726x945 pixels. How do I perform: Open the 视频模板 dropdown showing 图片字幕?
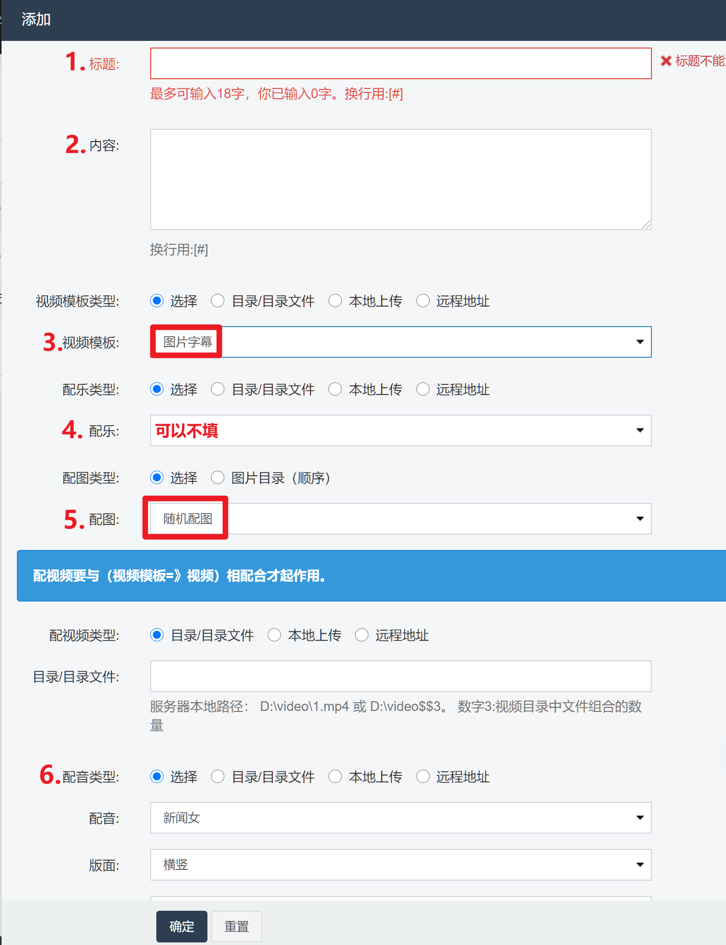click(x=401, y=342)
